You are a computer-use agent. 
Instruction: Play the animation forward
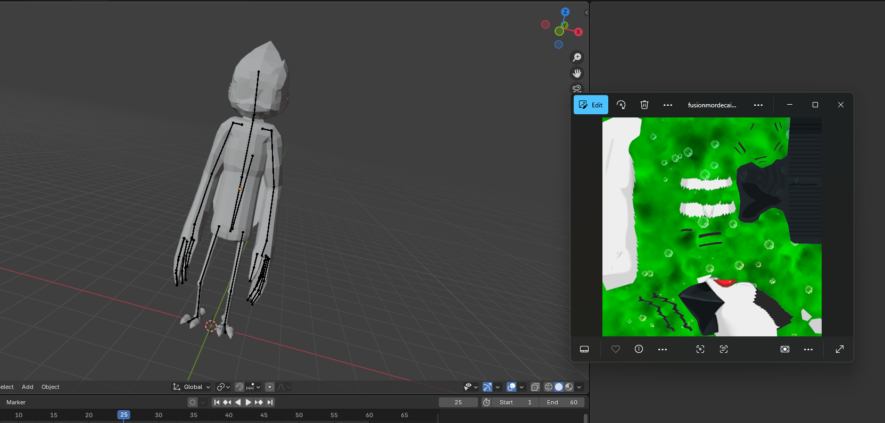(249, 402)
